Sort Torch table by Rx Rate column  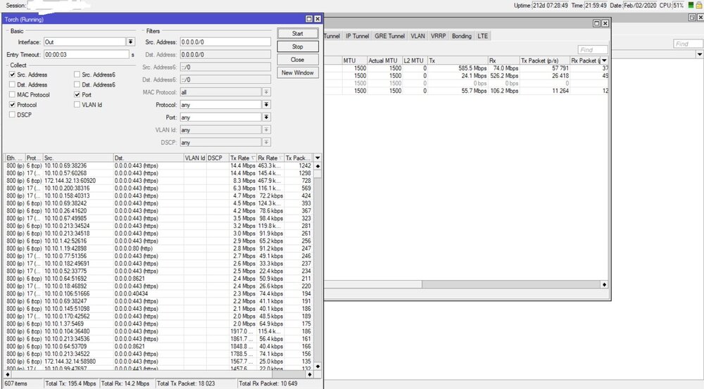(270, 158)
